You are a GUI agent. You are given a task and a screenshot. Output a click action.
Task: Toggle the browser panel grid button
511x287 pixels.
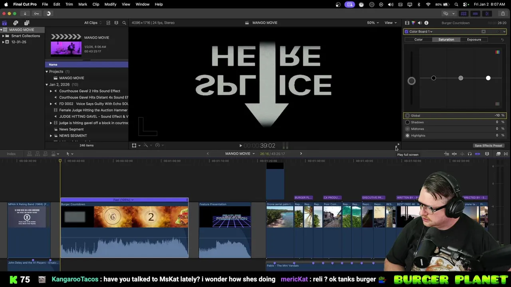point(464,14)
